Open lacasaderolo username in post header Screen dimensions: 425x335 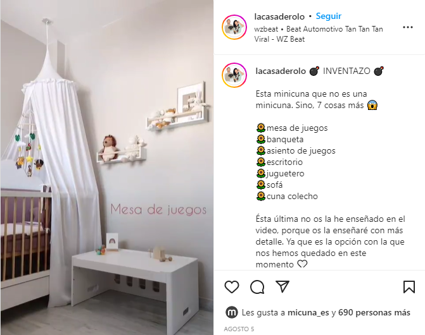[x=279, y=17]
